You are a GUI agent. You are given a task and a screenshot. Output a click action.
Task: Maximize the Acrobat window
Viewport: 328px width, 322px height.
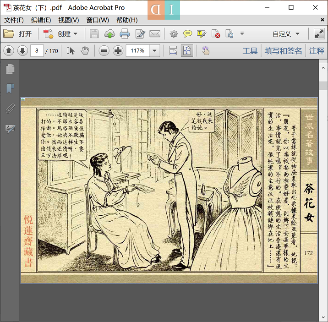[291, 7]
